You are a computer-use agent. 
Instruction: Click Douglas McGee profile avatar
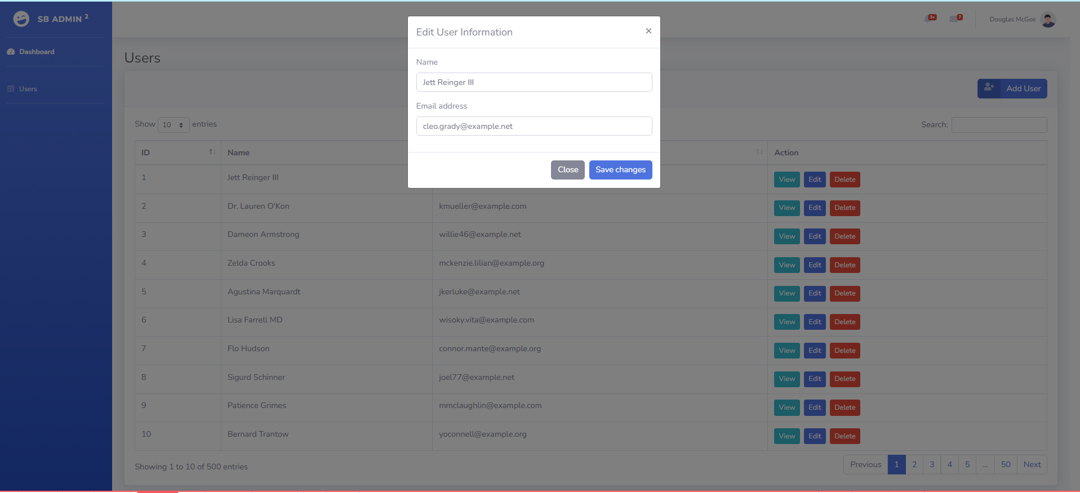pos(1048,19)
